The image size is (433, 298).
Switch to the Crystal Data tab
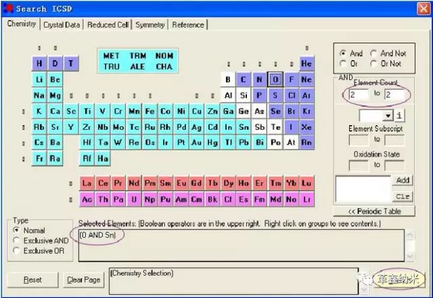62,25
